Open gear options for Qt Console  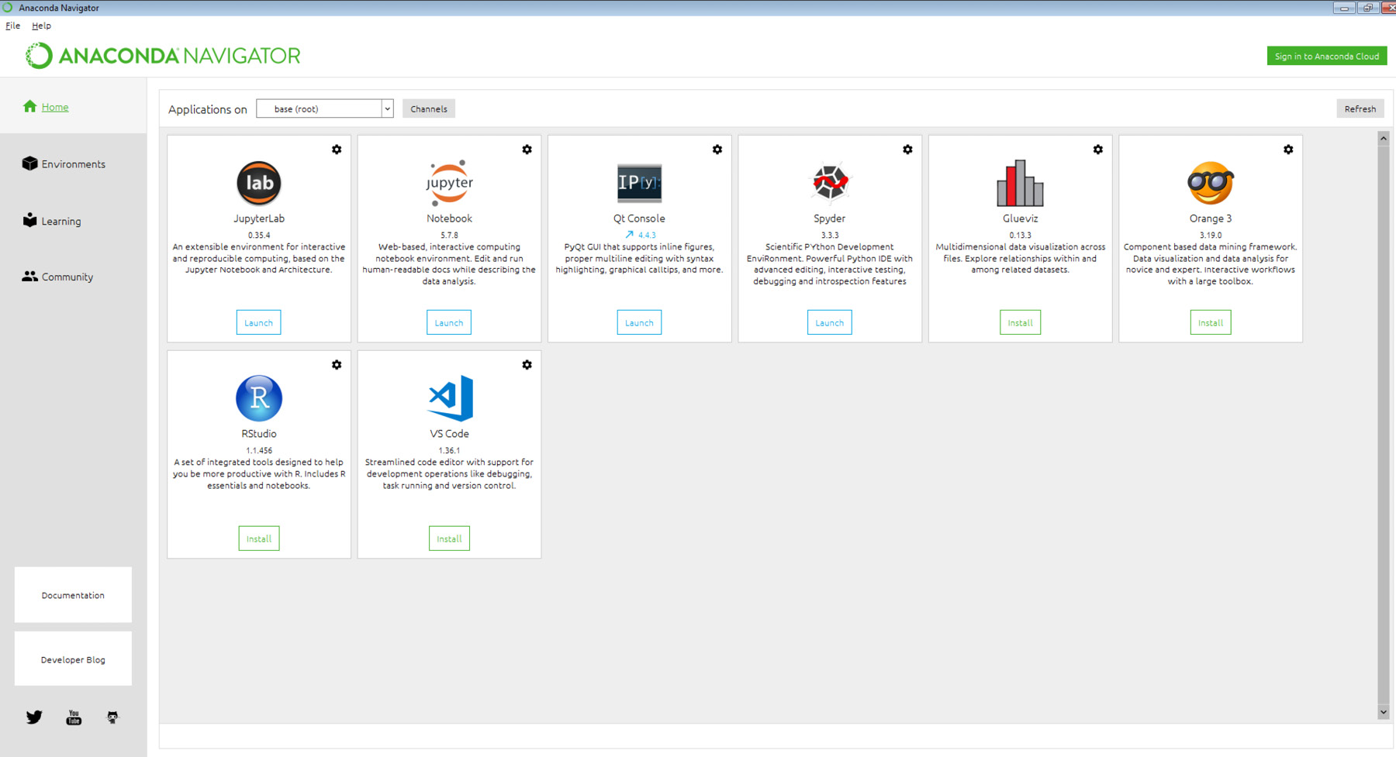[717, 150]
